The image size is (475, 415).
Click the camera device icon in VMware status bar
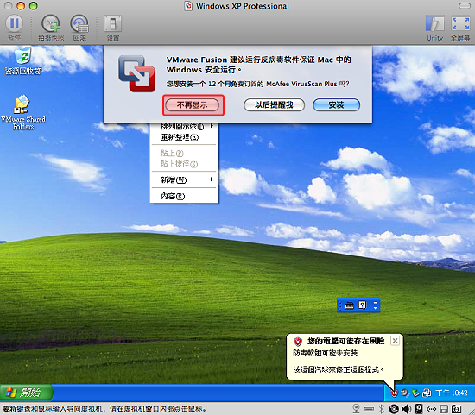point(357,409)
